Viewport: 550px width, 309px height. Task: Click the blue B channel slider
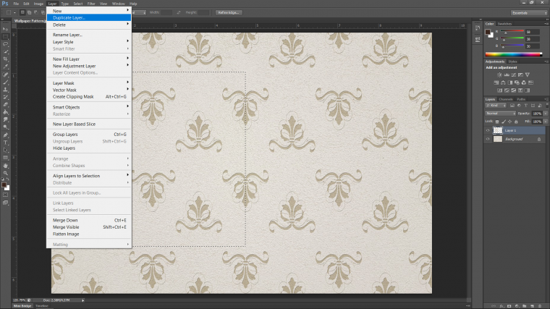pyautogui.click(x=512, y=46)
